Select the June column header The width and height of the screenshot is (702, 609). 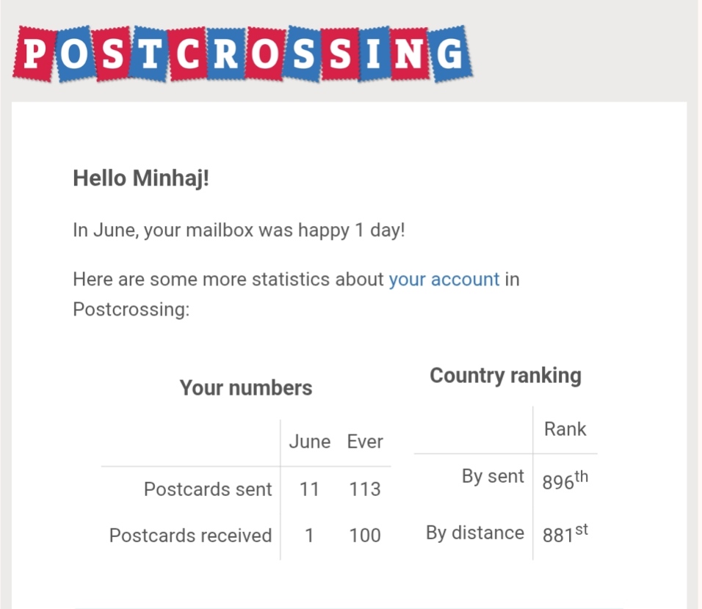[309, 442]
